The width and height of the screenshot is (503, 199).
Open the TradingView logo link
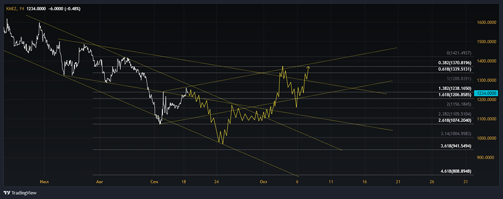tap(20, 193)
